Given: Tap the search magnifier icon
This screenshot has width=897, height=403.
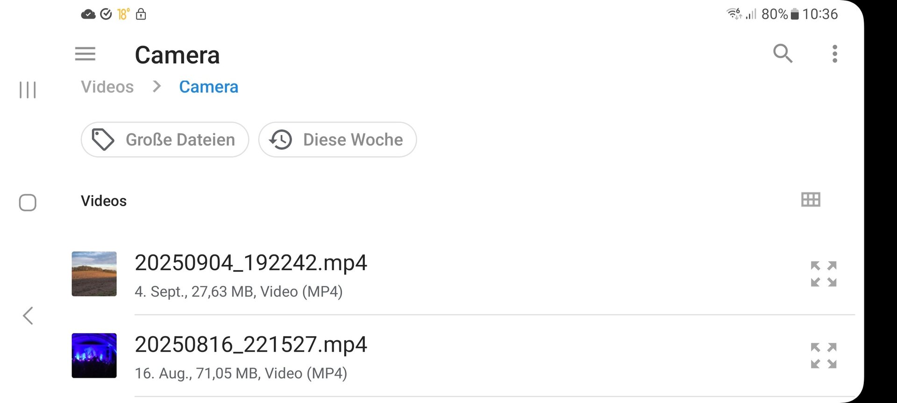Looking at the screenshot, I should 783,54.
